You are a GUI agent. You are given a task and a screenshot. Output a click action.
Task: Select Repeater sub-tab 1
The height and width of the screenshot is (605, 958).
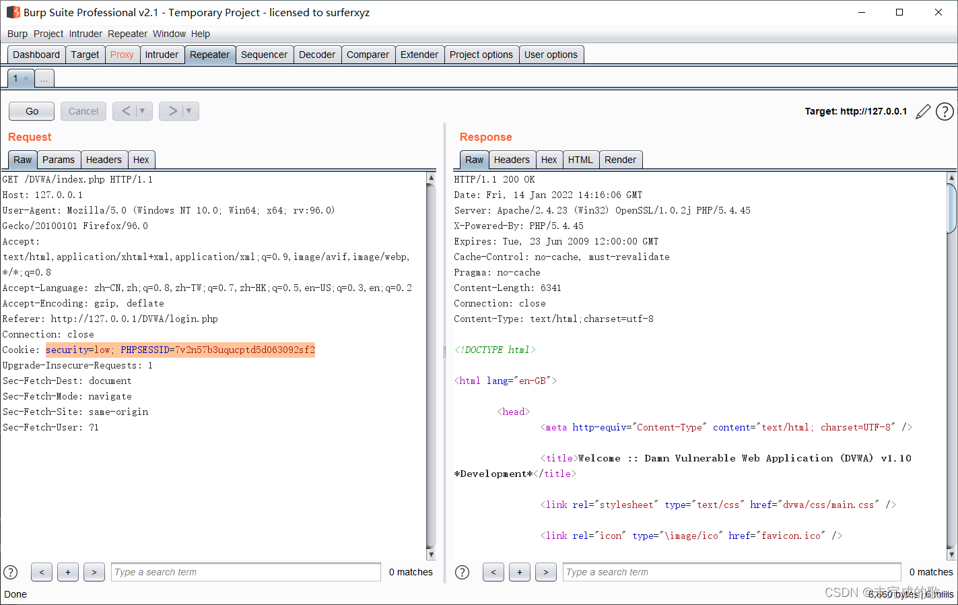click(16, 79)
